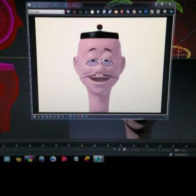Toggle selection lock in status bar
The image size is (196, 196).
[x=120, y=150]
